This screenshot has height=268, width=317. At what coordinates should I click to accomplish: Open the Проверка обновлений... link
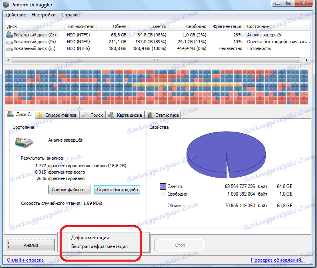tap(278, 260)
